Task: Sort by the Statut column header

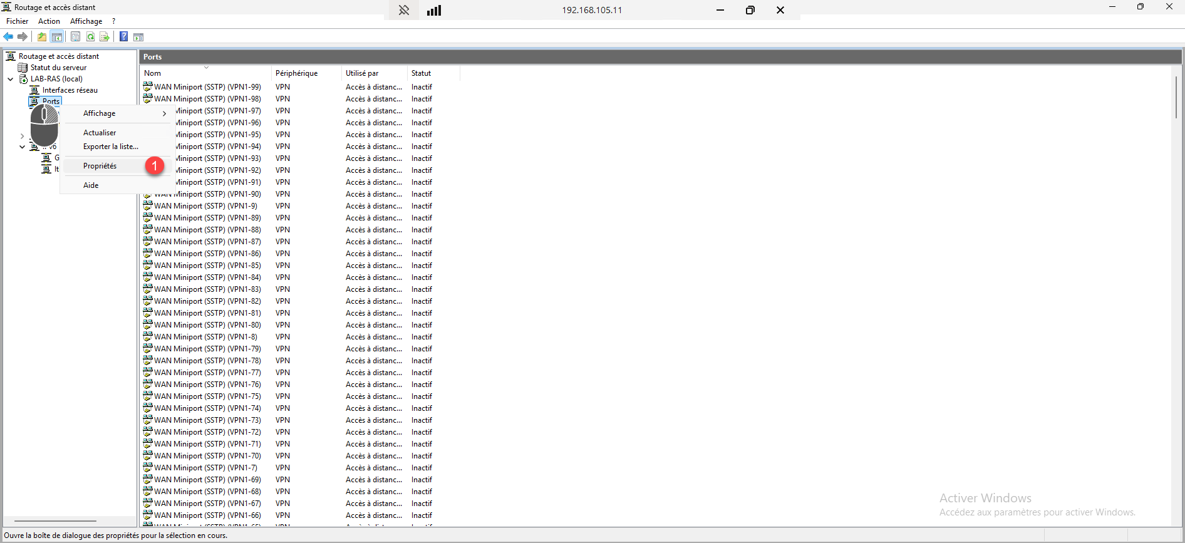Action: pos(422,73)
